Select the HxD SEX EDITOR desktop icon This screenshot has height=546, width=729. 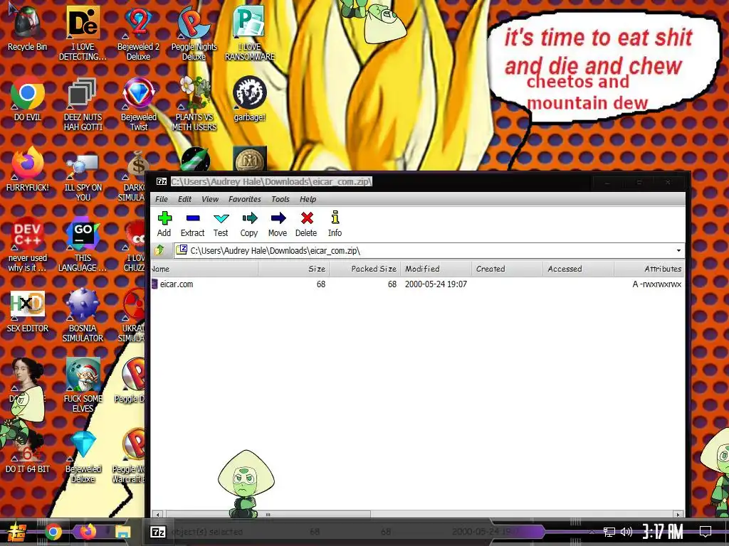coord(28,311)
